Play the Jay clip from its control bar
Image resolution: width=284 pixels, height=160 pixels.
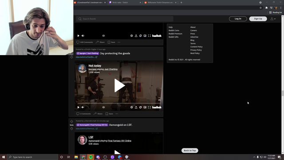78,108
